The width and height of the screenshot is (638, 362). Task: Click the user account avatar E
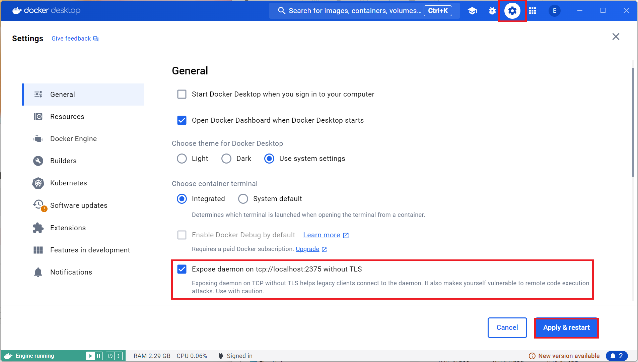(554, 11)
